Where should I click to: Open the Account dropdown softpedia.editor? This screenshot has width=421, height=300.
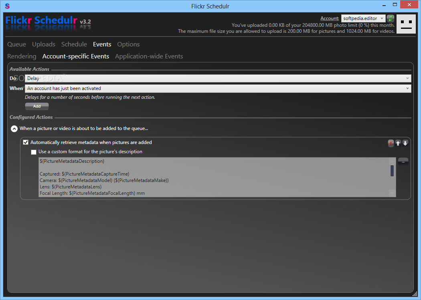click(x=363, y=18)
